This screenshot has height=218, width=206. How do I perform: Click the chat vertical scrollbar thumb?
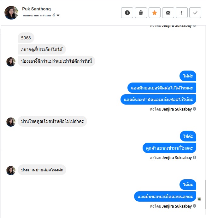(x=205, y=195)
